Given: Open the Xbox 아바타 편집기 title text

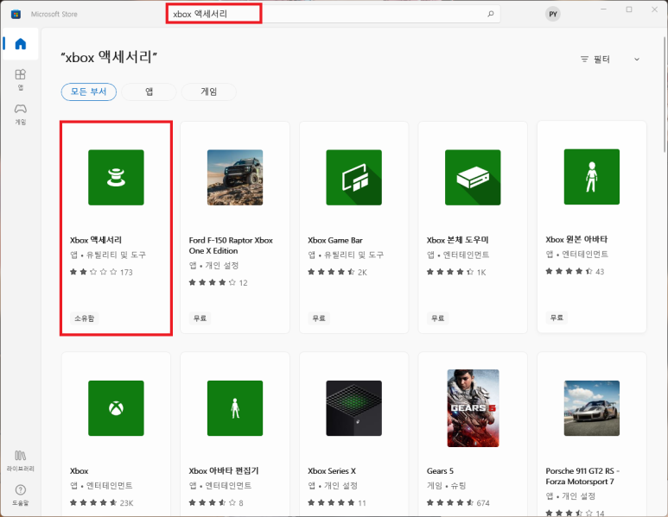Looking at the screenshot, I should pos(224,470).
